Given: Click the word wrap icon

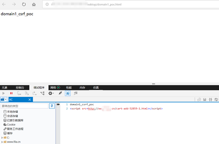Looking at the screenshot, I should [216, 100].
